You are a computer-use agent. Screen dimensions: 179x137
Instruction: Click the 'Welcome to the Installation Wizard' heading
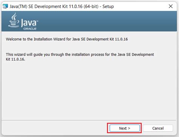(67, 39)
